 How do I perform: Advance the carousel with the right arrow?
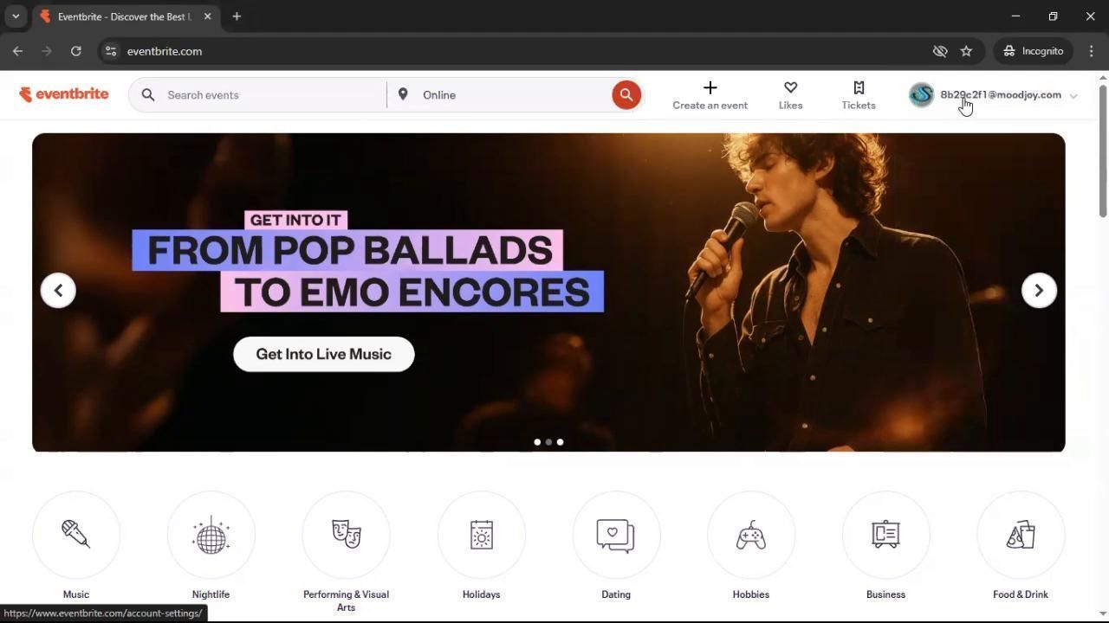(x=1038, y=290)
